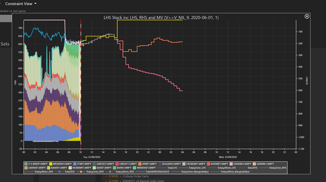The width and height of the screenshot is (326, 182).
Task: Close the LHS Stack chart popup
Action: click(307, 16)
